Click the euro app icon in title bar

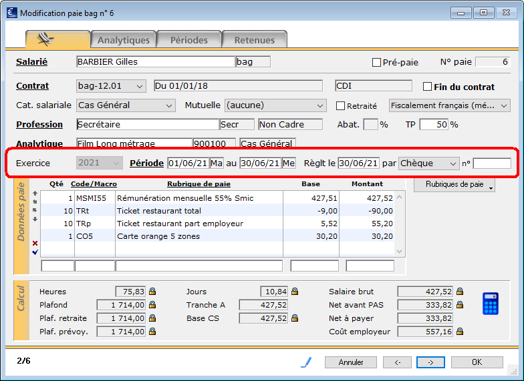(x=12, y=13)
